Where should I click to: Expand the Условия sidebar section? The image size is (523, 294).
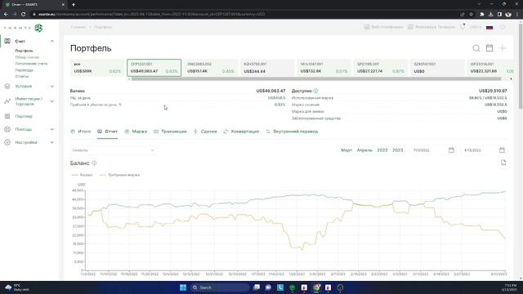click(52, 87)
